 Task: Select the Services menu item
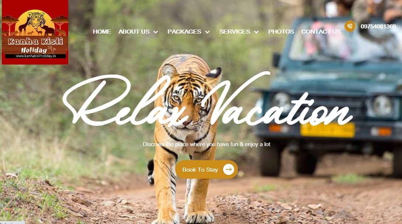pos(235,32)
